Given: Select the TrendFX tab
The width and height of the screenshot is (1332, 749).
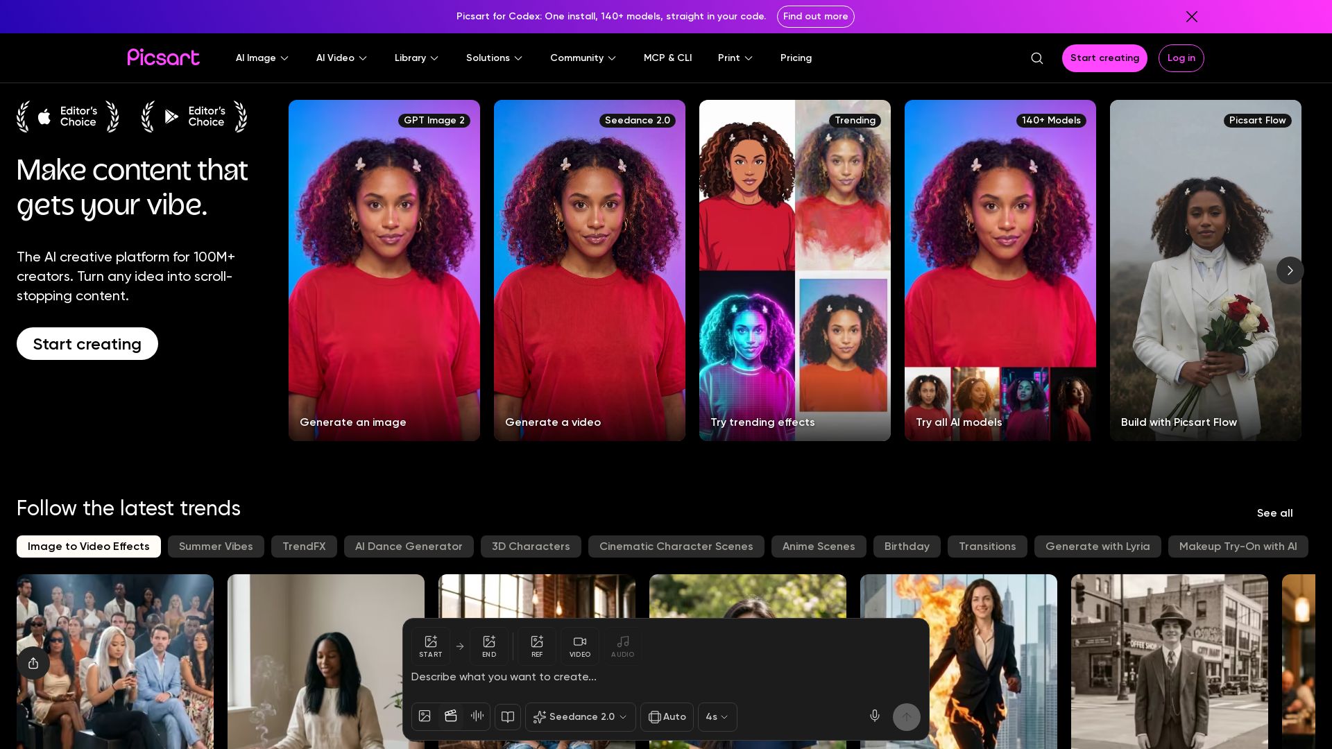Looking at the screenshot, I should (x=304, y=546).
